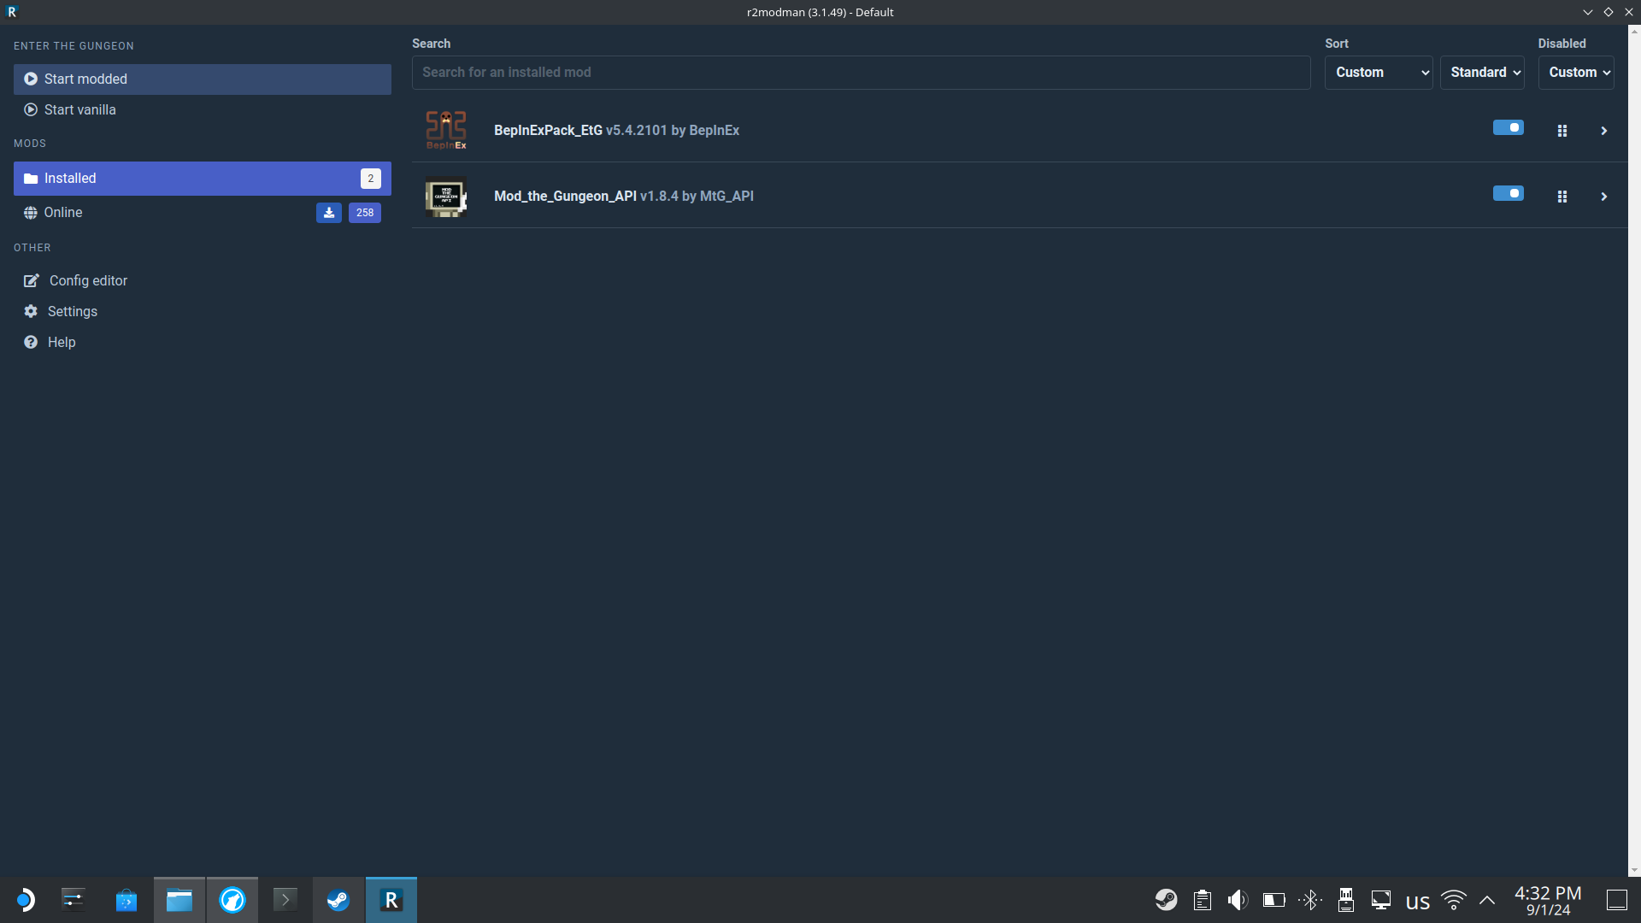Click the US keyboard layout indicator
This screenshot has height=923, width=1641.
pyautogui.click(x=1418, y=902)
